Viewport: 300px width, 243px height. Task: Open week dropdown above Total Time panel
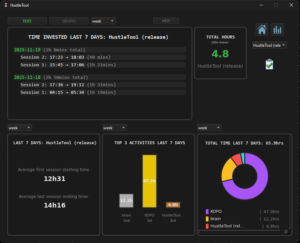(x=209, y=128)
